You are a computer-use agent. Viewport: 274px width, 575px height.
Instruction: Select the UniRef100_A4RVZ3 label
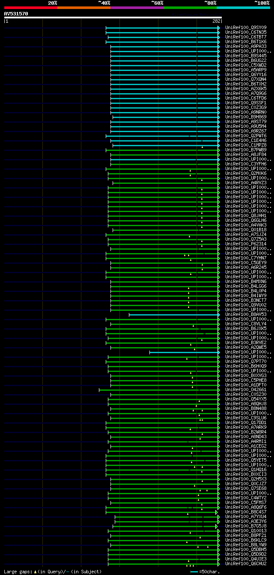click(x=246, y=183)
